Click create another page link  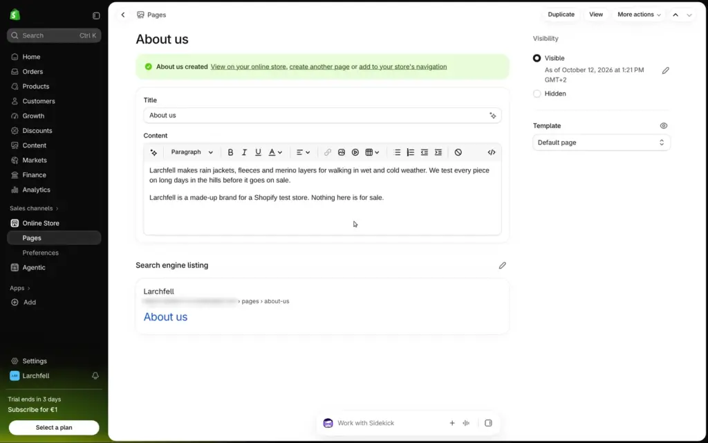pos(319,67)
